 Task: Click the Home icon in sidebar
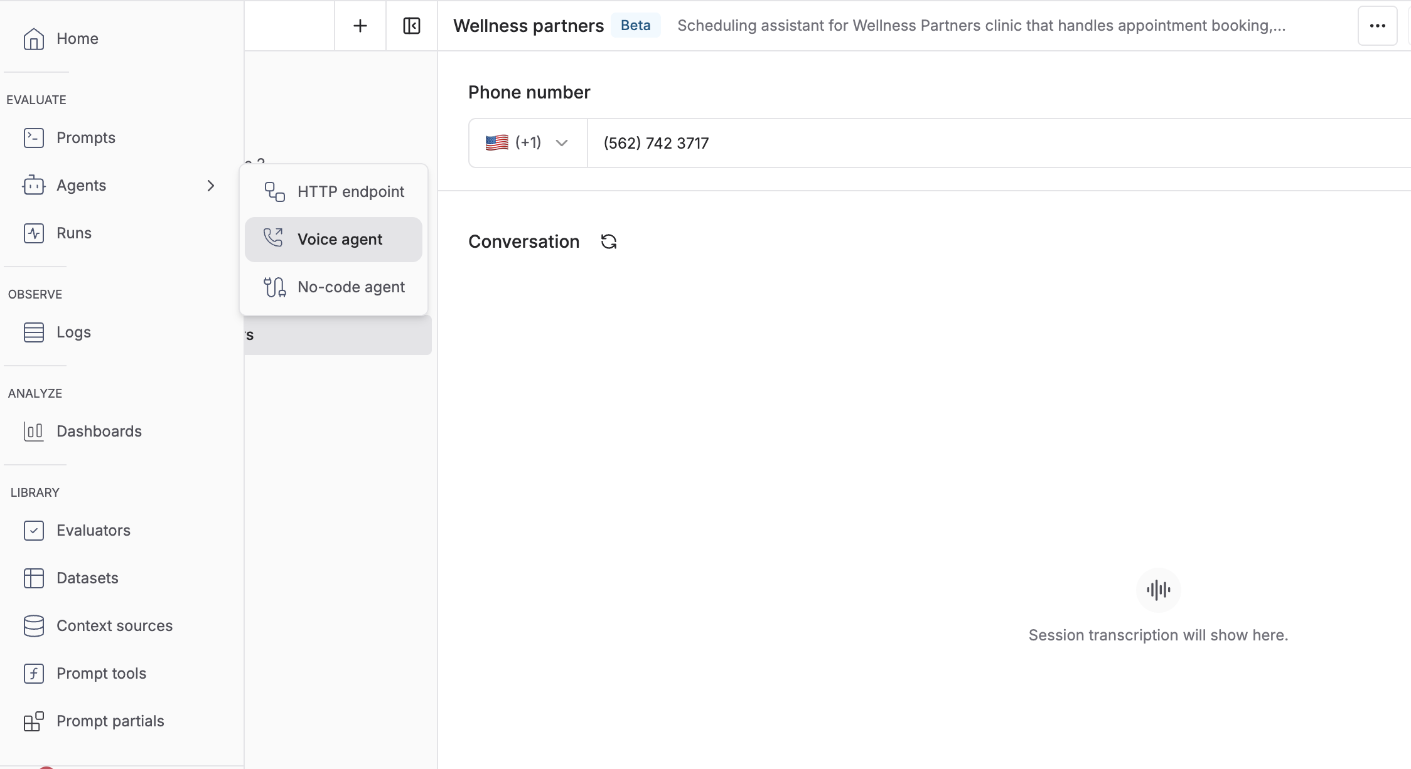(34, 39)
